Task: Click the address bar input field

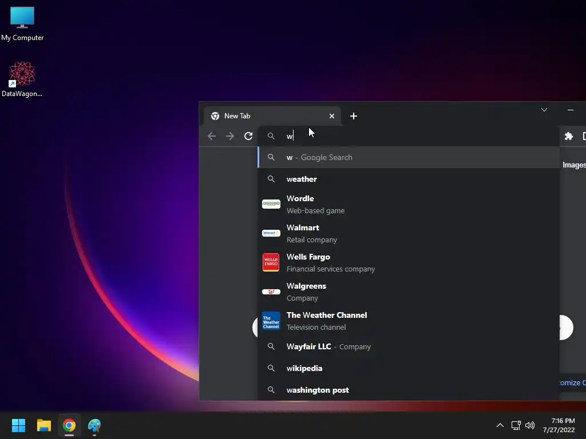Action: tap(408, 136)
